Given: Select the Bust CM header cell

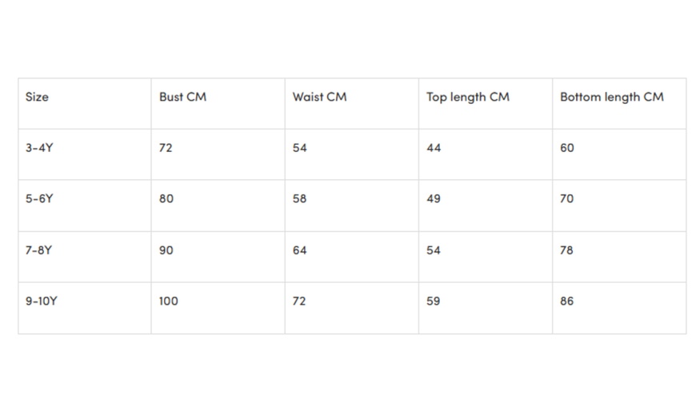Looking at the screenshot, I should point(182,97).
